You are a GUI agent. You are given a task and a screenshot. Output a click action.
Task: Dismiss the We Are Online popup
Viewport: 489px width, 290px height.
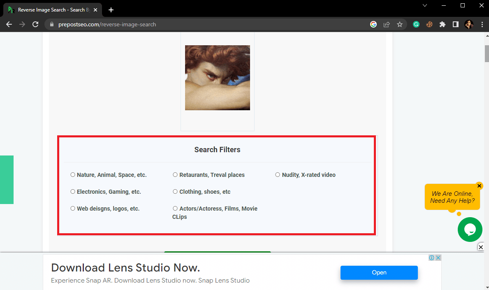[x=479, y=186]
